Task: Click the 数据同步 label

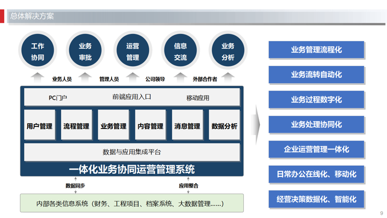Action: (x=75, y=186)
